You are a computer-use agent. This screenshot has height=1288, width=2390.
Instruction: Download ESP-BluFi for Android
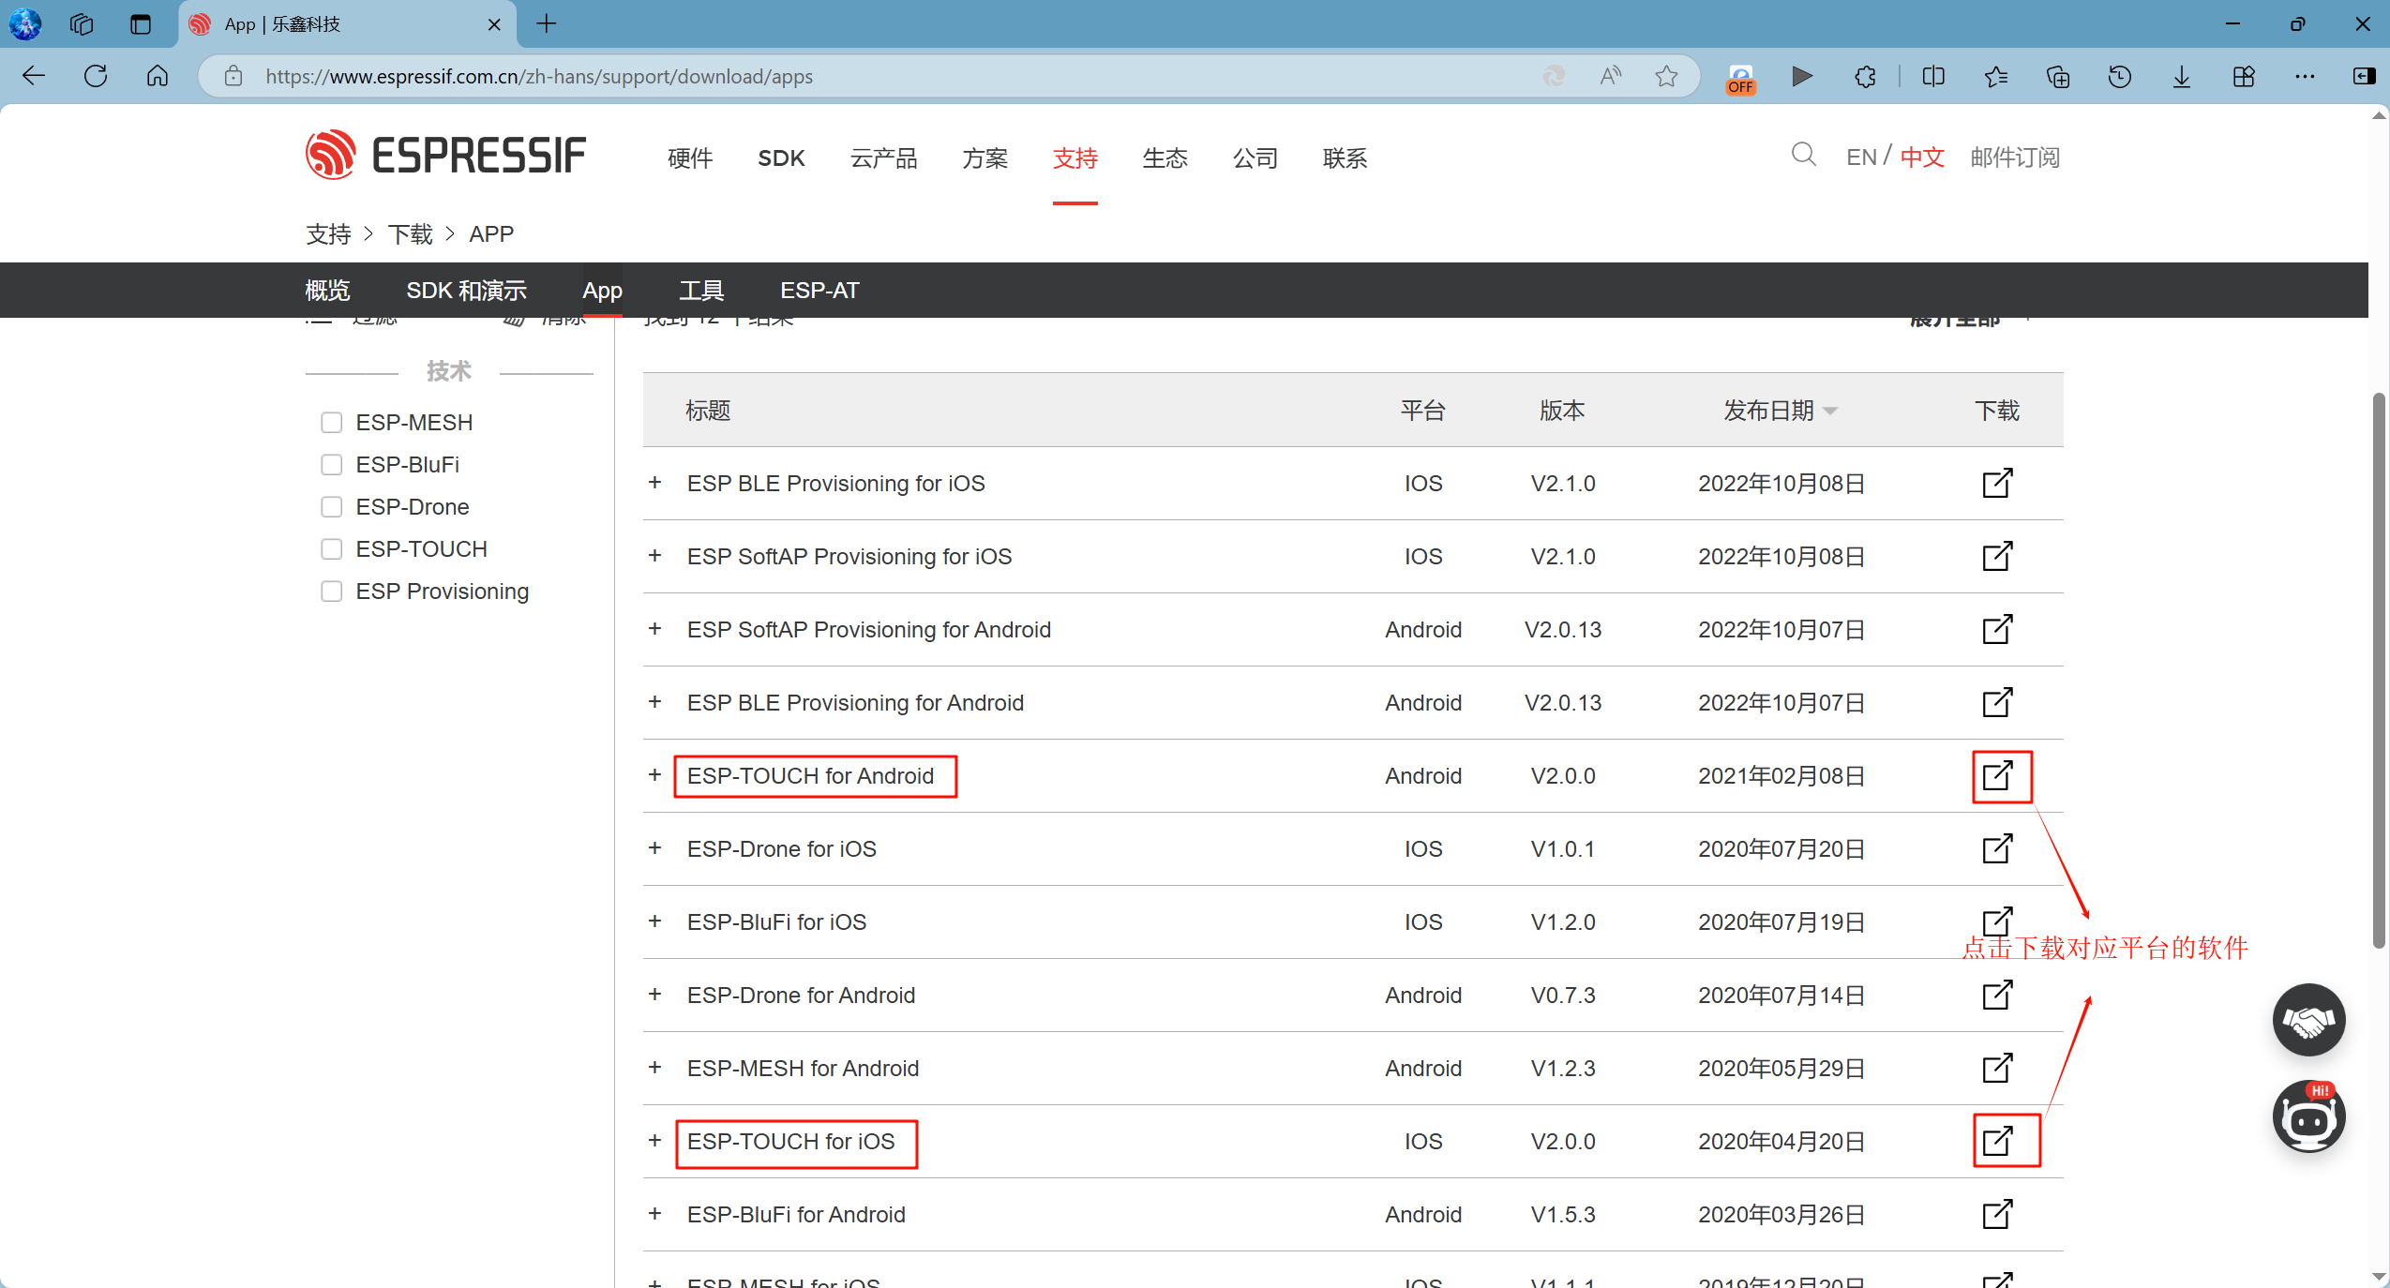click(x=1997, y=1214)
